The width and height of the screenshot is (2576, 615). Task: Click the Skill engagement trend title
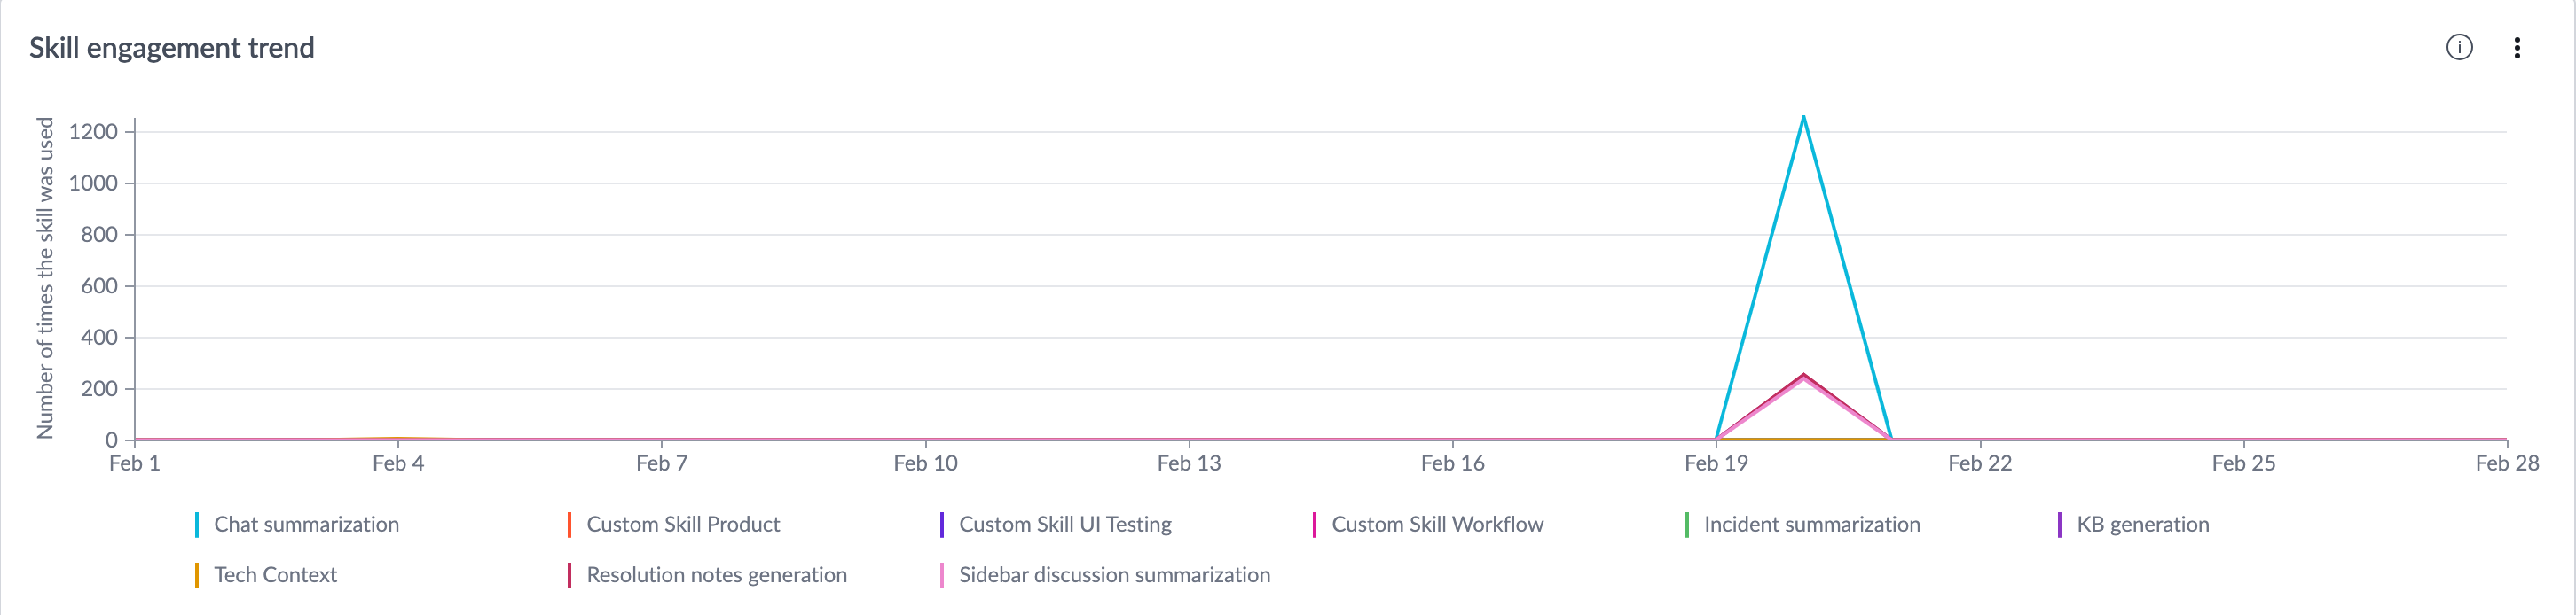click(x=172, y=48)
